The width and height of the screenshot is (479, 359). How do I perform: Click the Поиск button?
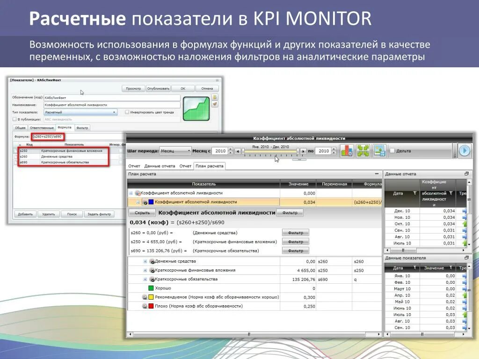point(72,214)
